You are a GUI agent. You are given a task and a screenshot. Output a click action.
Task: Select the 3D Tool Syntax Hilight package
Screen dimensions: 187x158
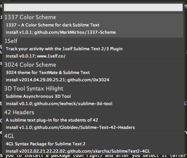(x=93, y=97)
